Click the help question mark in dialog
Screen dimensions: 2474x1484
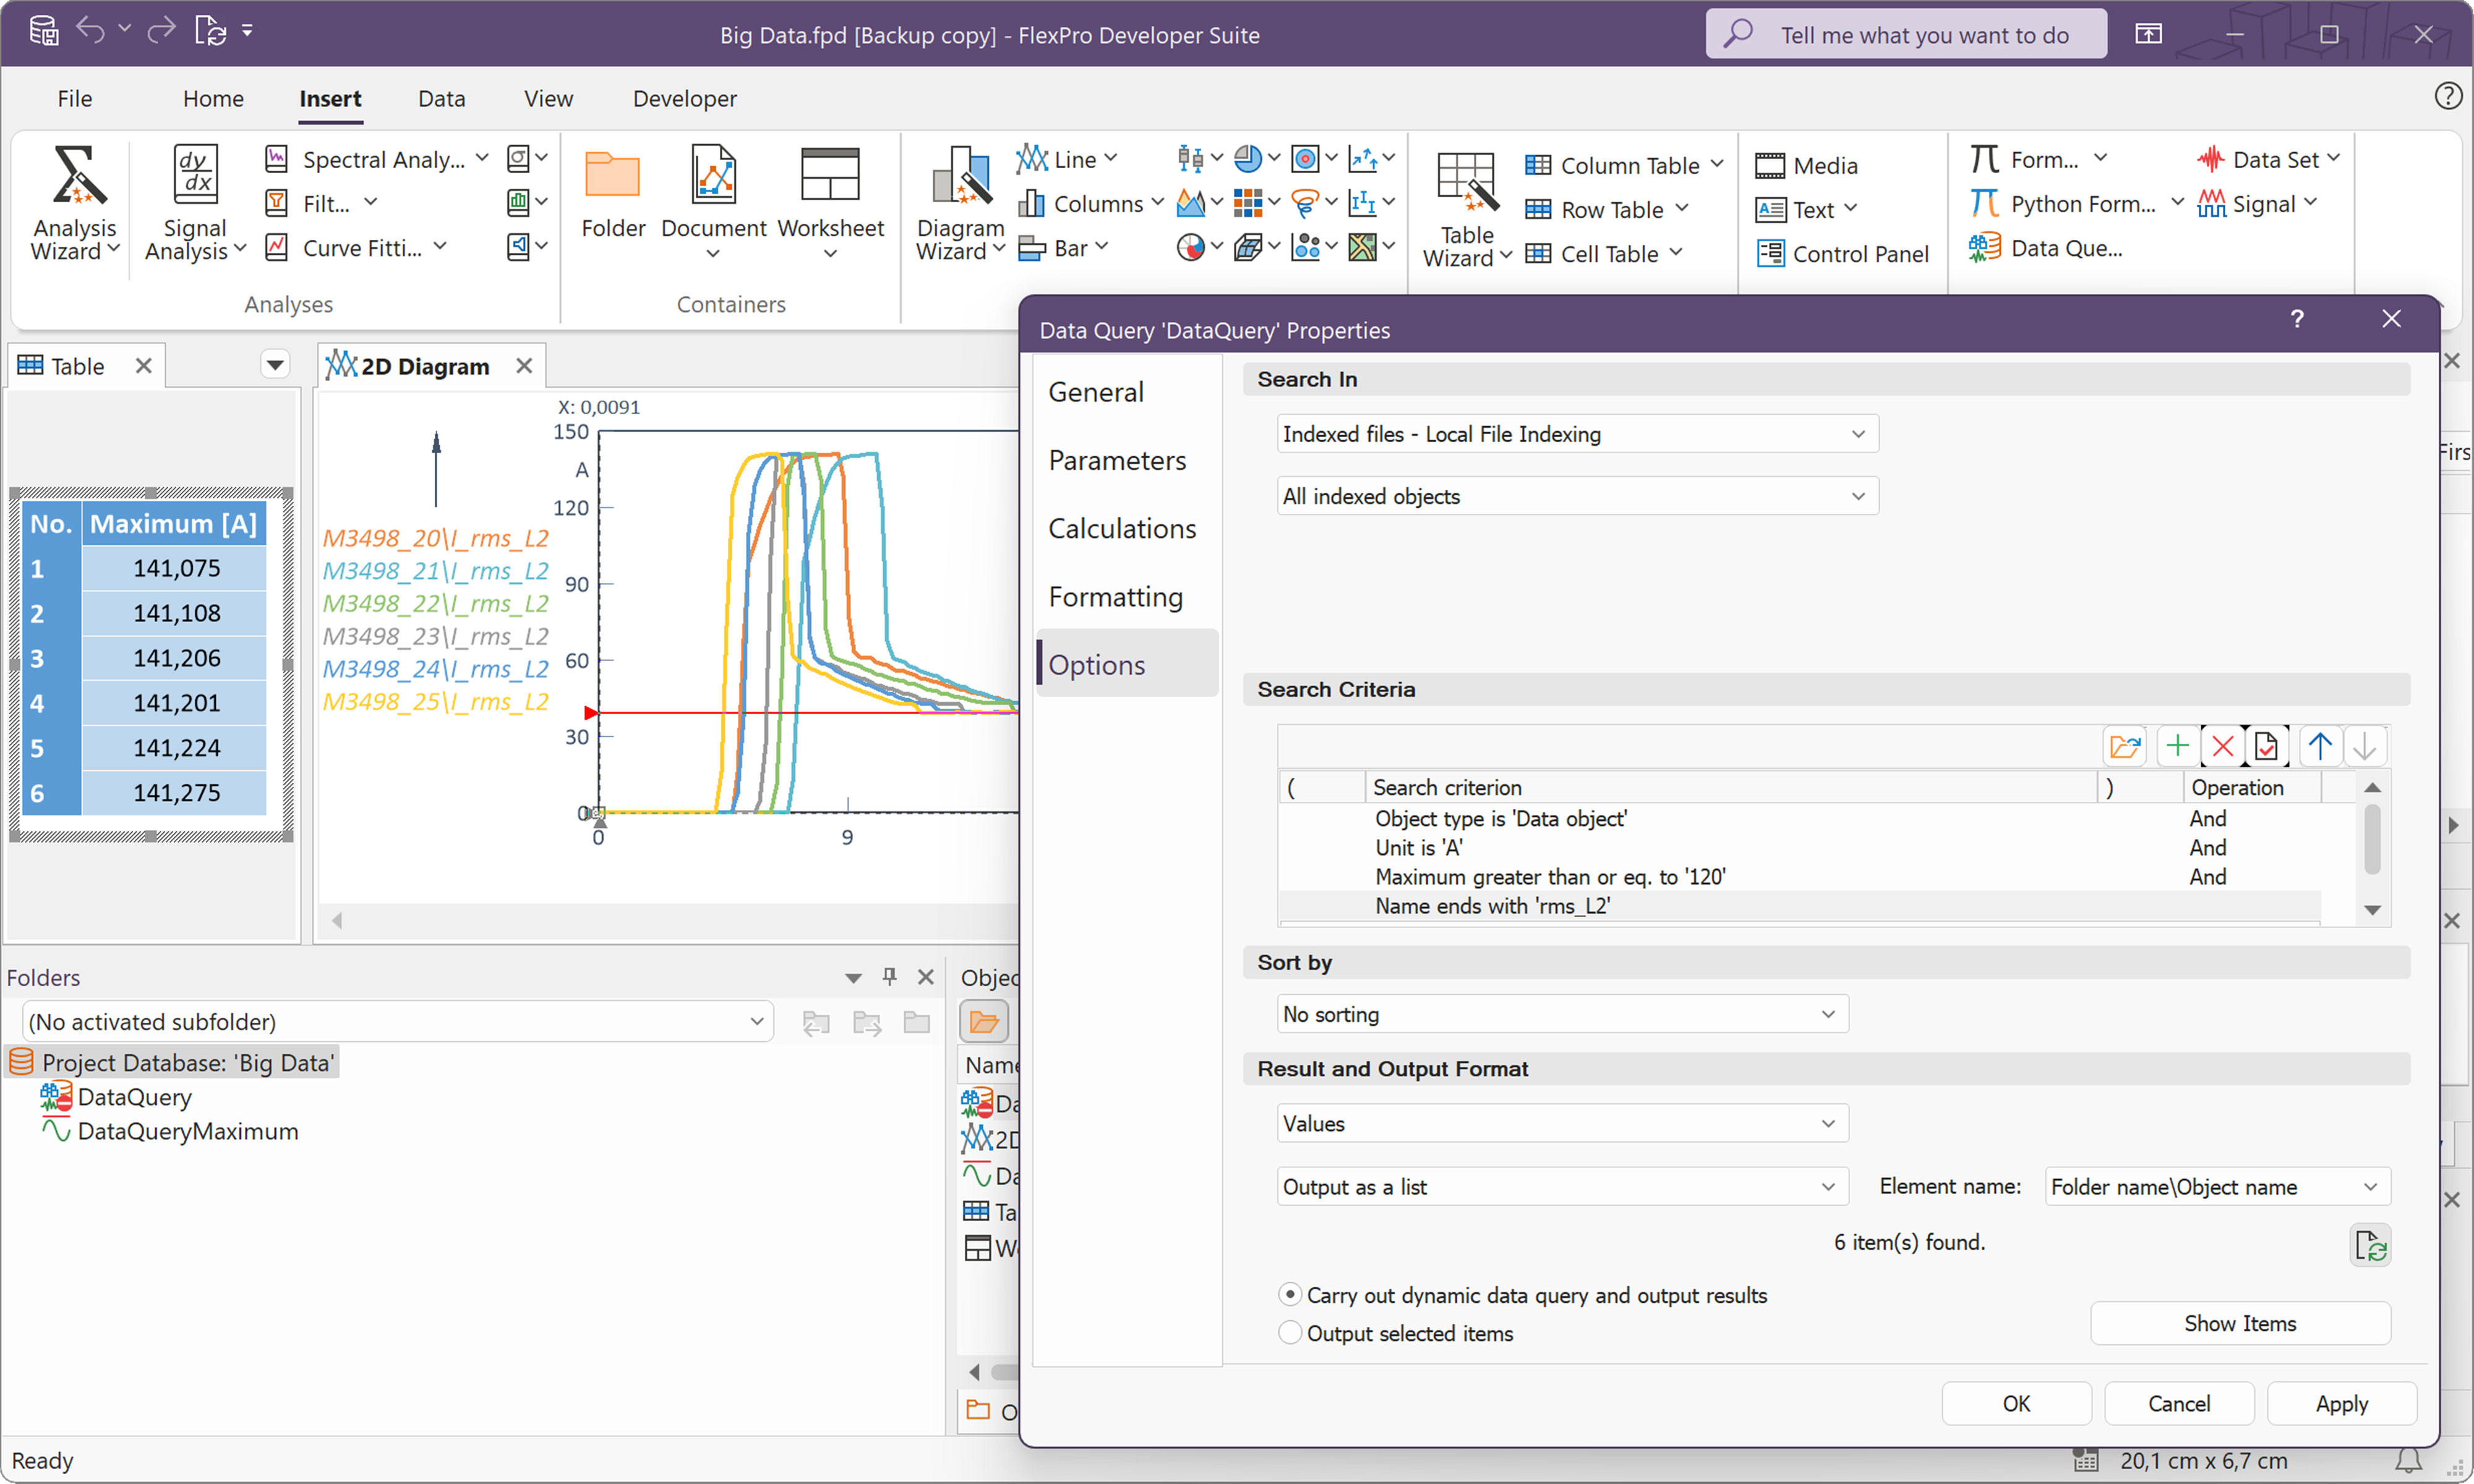coord(2297,319)
